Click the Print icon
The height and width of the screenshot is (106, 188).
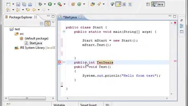pyautogui.click(x=30, y=4)
